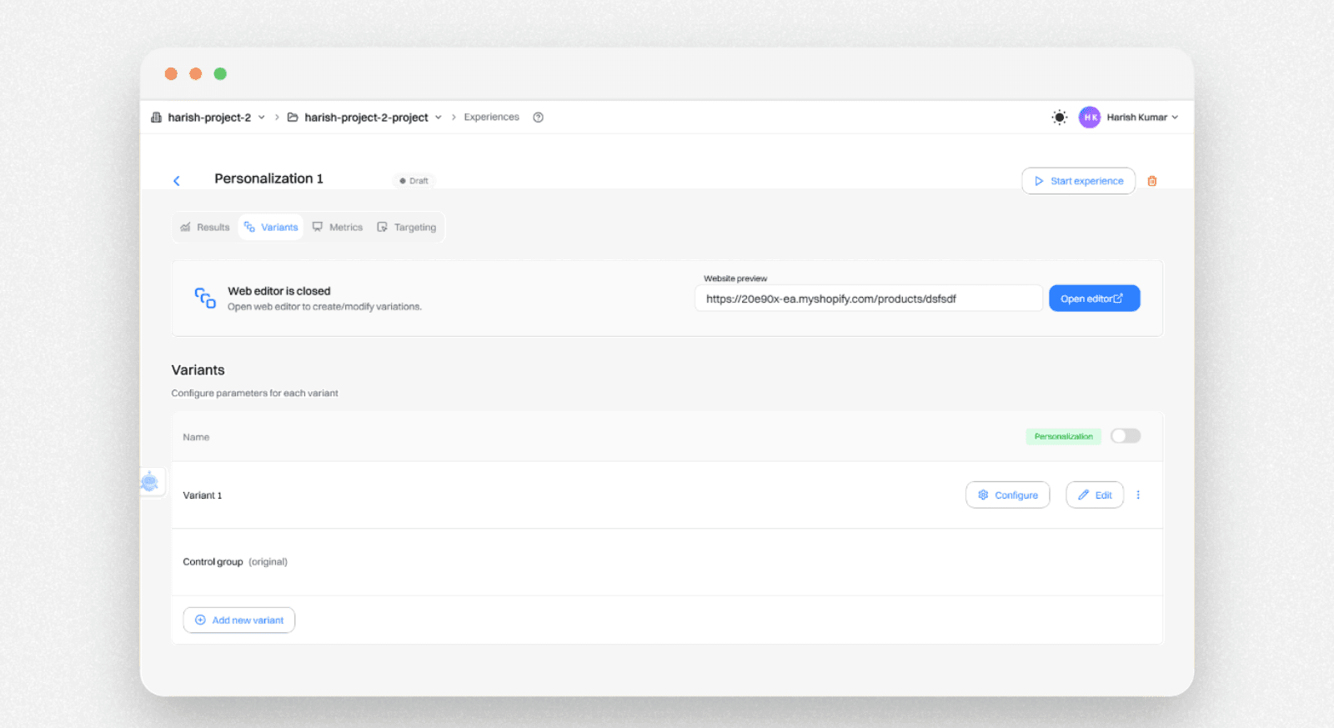Open the floating assistant widget icon

(x=150, y=481)
